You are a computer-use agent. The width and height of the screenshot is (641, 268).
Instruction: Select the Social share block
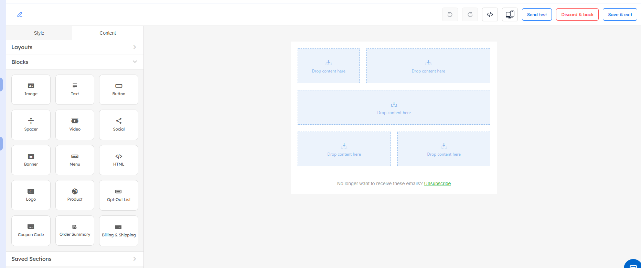[x=119, y=125]
